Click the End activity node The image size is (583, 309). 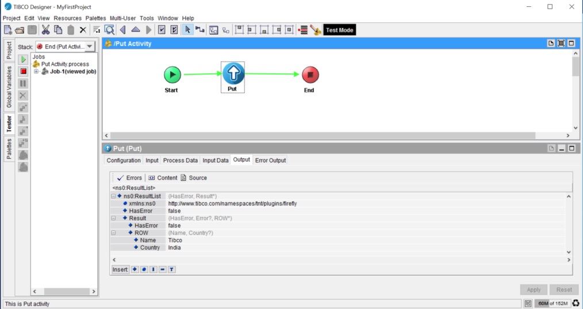tap(310, 75)
